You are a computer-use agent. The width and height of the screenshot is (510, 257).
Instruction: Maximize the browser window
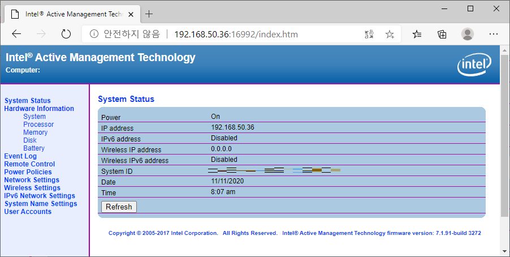[x=470, y=9]
